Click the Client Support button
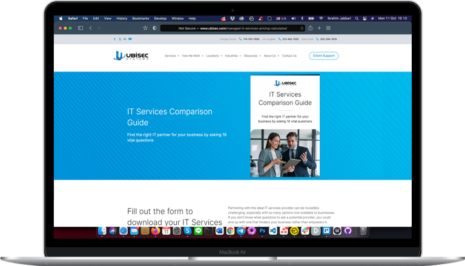This screenshot has height=266, width=465. coord(323,56)
